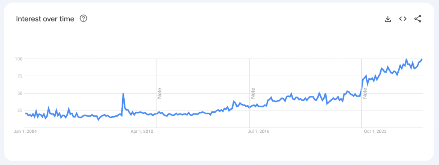Click the Interest over time title
The height and width of the screenshot is (165, 439).
point(45,19)
